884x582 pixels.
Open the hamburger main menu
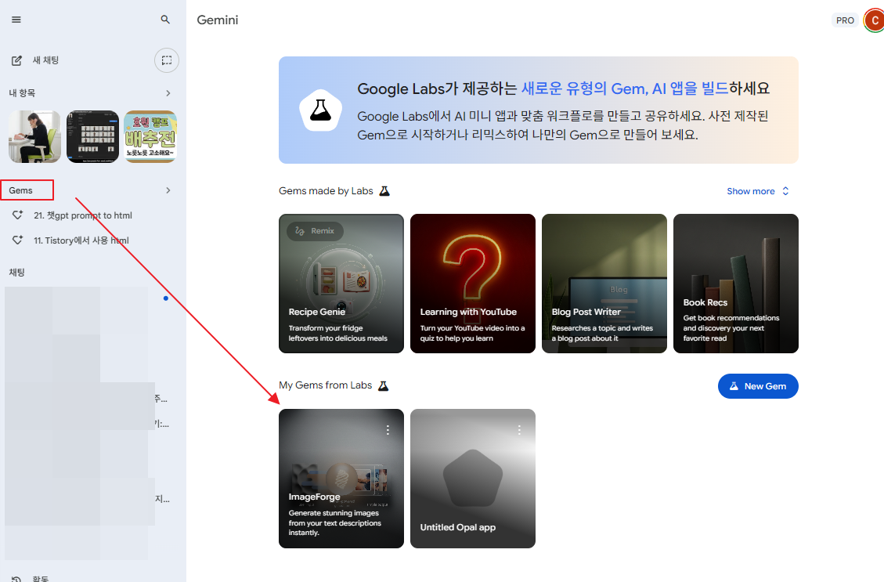[16, 20]
